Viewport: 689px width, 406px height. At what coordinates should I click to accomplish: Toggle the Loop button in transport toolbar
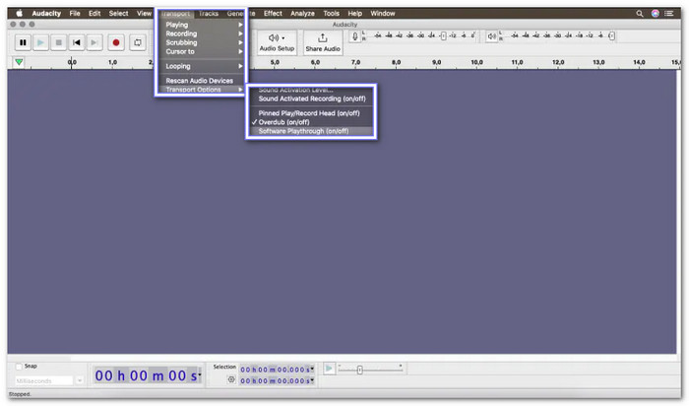coord(138,42)
